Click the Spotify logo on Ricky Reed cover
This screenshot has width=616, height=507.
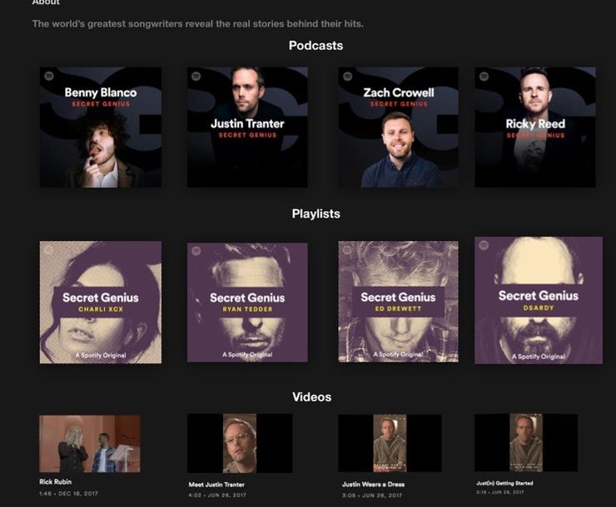484,76
